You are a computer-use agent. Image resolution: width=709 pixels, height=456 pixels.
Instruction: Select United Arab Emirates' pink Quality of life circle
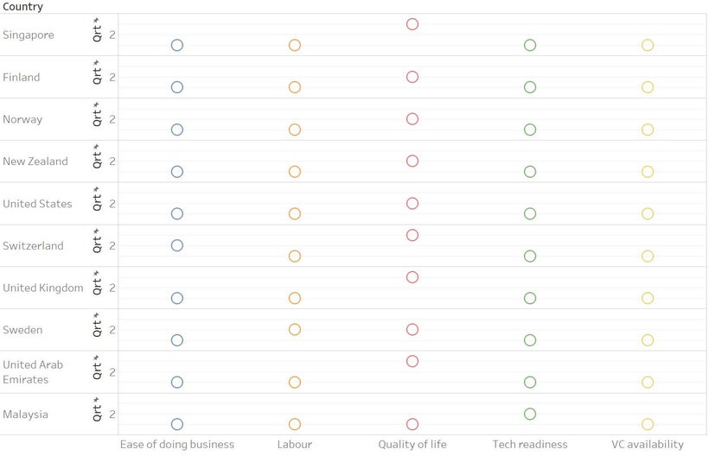[412, 361]
